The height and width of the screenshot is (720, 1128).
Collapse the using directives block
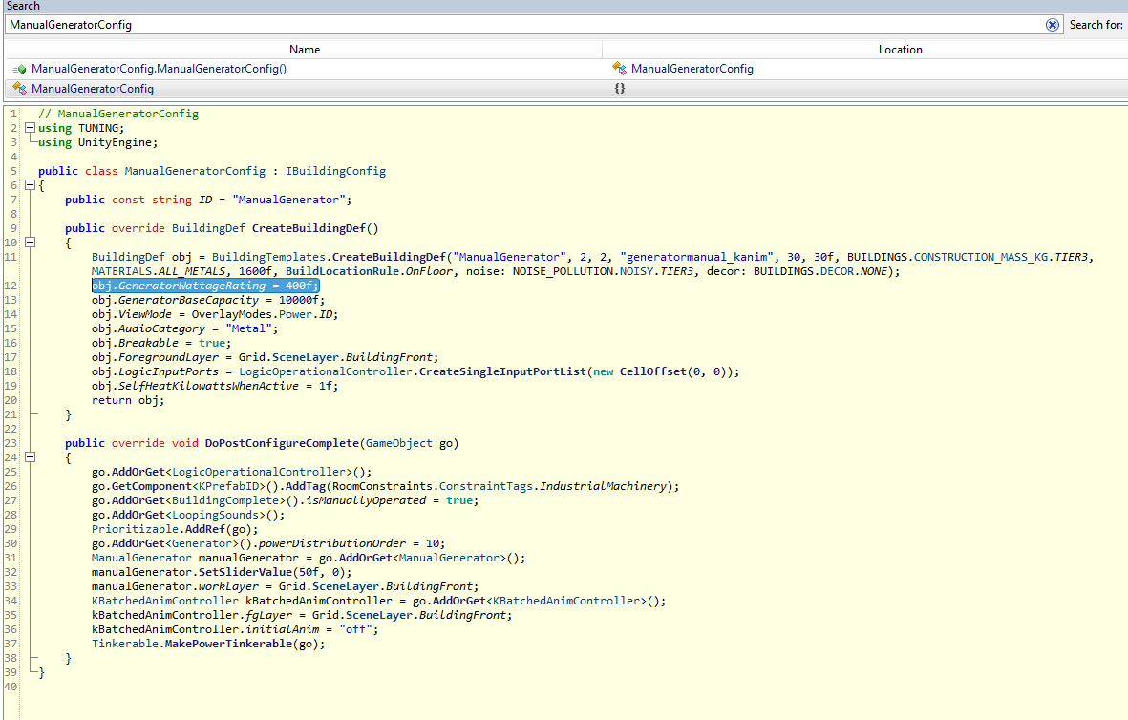(x=31, y=128)
